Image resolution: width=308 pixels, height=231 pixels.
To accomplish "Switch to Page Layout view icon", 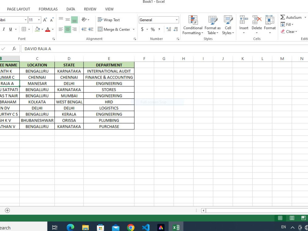I will [x=292, y=218].
